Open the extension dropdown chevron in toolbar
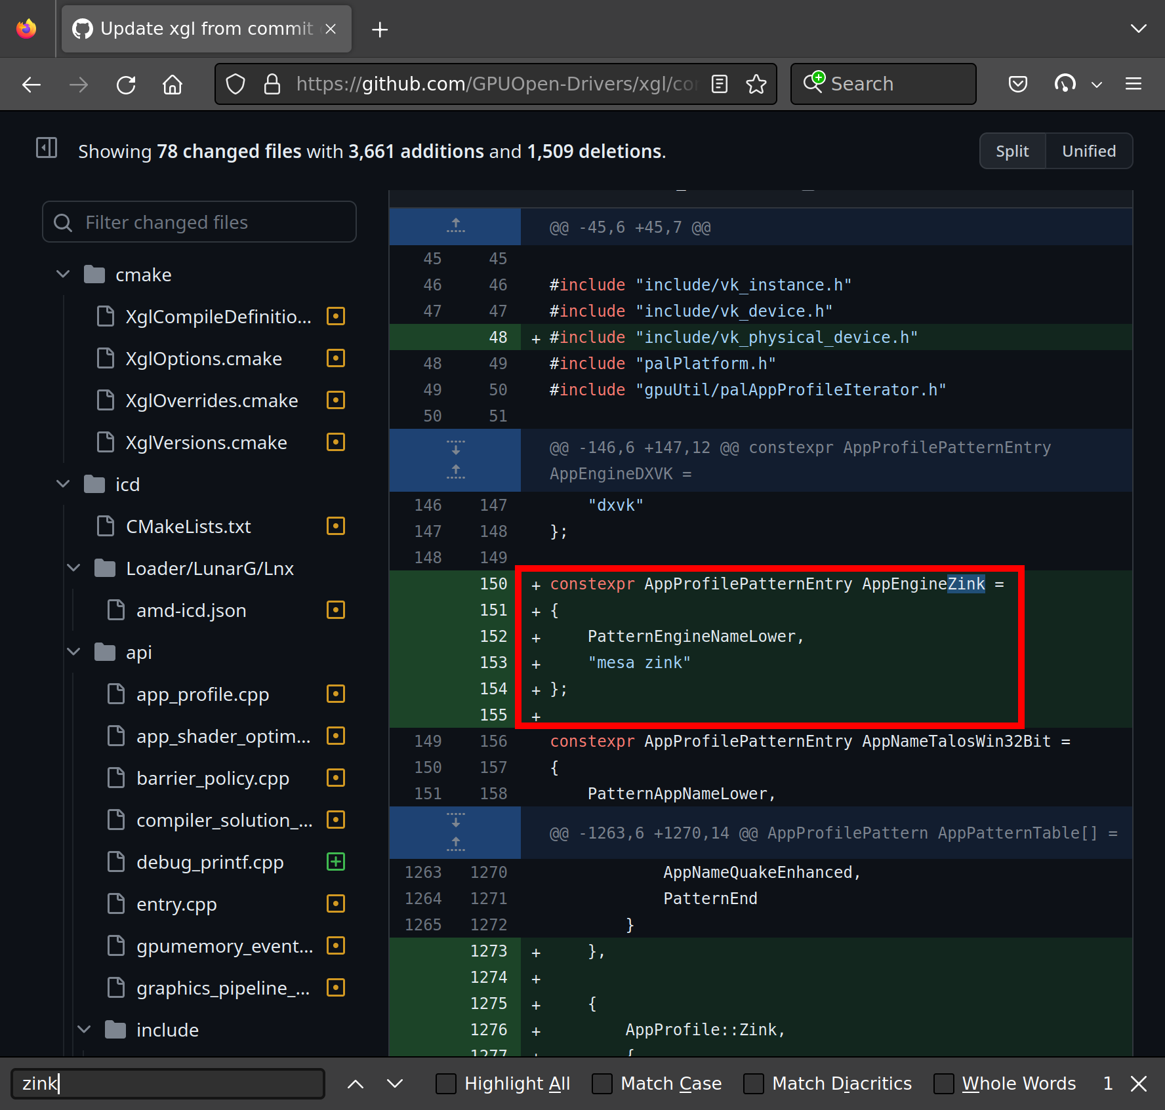The width and height of the screenshot is (1165, 1110). click(1097, 85)
